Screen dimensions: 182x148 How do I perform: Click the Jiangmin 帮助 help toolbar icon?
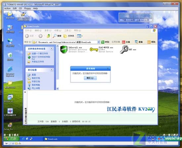151,42
